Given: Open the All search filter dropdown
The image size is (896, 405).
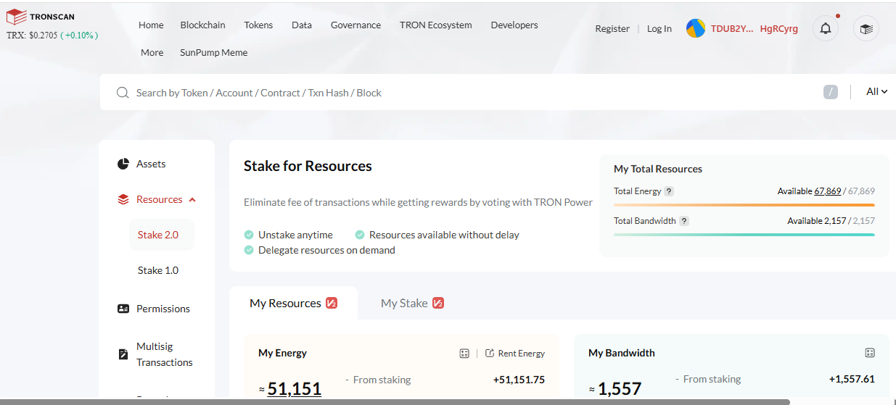Looking at the screenshot, I should click(877, 92).
